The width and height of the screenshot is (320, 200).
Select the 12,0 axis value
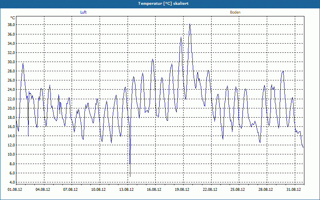(x=12, y=145)
